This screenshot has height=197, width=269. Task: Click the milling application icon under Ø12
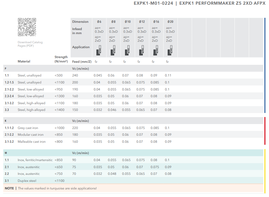coord(142,50)
